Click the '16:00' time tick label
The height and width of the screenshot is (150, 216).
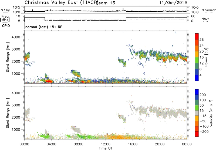(x=133, y=144)
